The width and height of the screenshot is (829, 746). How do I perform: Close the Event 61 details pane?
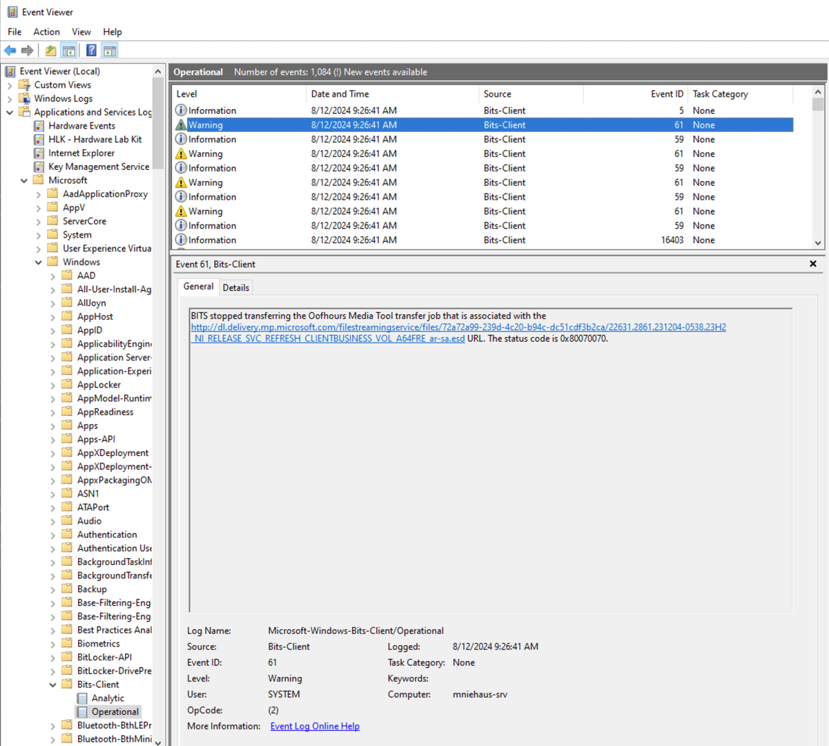tap(813, 264)
